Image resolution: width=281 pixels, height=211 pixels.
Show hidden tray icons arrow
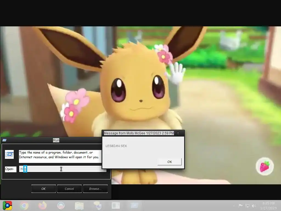click(234, 206)
